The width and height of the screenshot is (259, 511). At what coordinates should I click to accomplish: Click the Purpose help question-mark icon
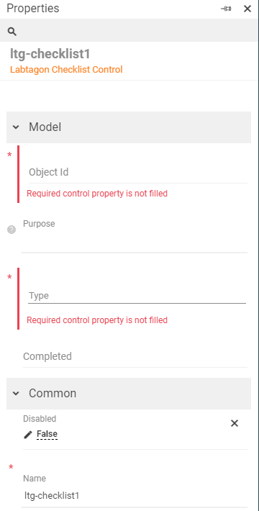click(x=12, y=230)
